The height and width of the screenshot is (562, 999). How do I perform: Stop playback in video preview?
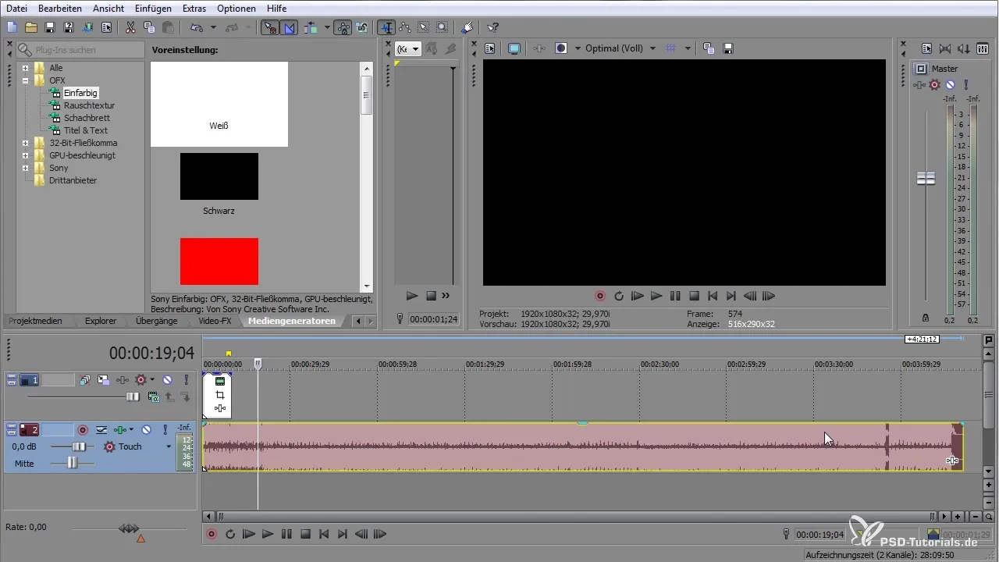point(694,296)
